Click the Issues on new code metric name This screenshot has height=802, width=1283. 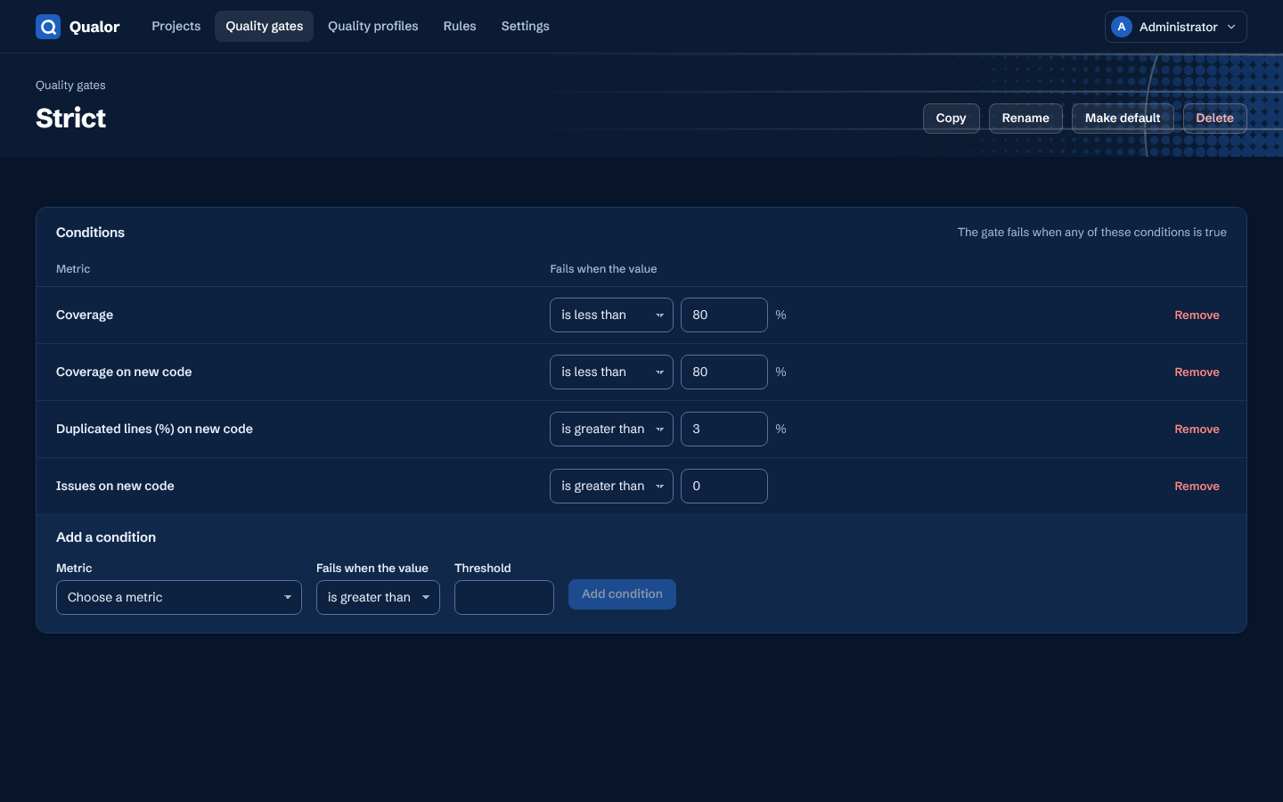pos(115,486)
